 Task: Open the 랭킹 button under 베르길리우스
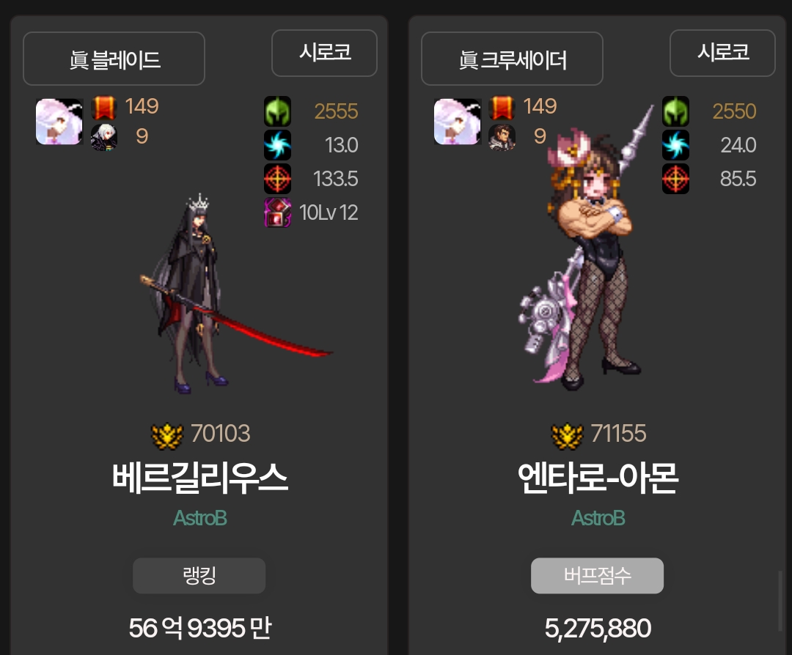[x=199, y=576]
